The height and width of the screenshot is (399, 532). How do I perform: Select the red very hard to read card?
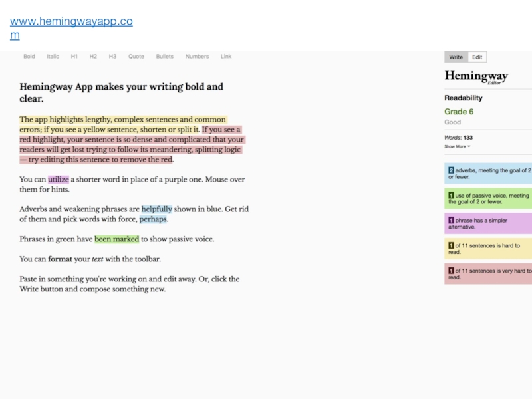pyautogui.click(x=488, y=274)
